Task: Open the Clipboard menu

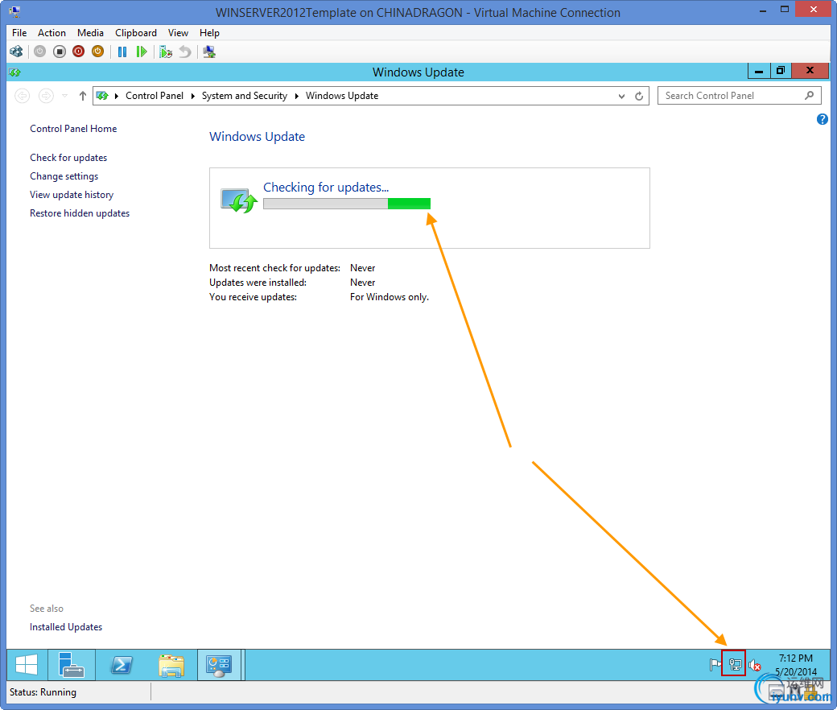Action: pyautogui.click(x=136, y=33)
